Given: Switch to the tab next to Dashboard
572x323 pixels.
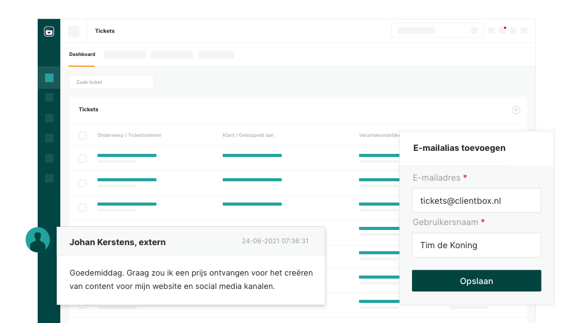Looking at the screenshot, I should coord(125,55).
